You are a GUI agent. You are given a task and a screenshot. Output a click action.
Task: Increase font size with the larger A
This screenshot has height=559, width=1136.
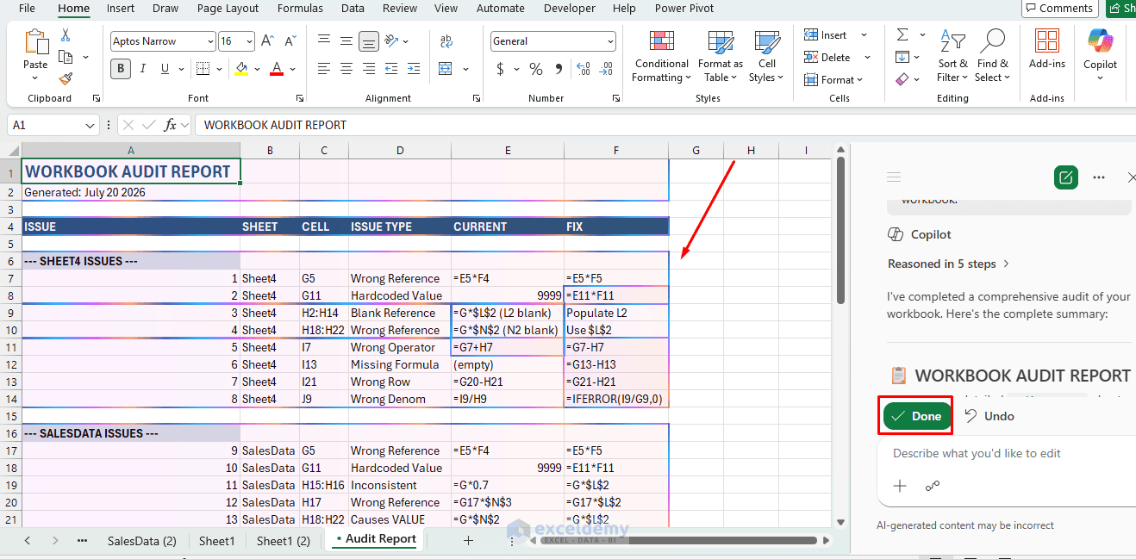(267, 41)
